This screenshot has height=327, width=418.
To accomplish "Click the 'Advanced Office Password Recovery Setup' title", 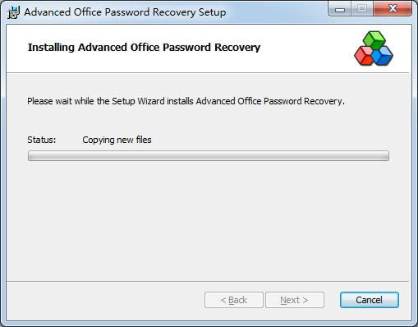I will click(125, 12).
